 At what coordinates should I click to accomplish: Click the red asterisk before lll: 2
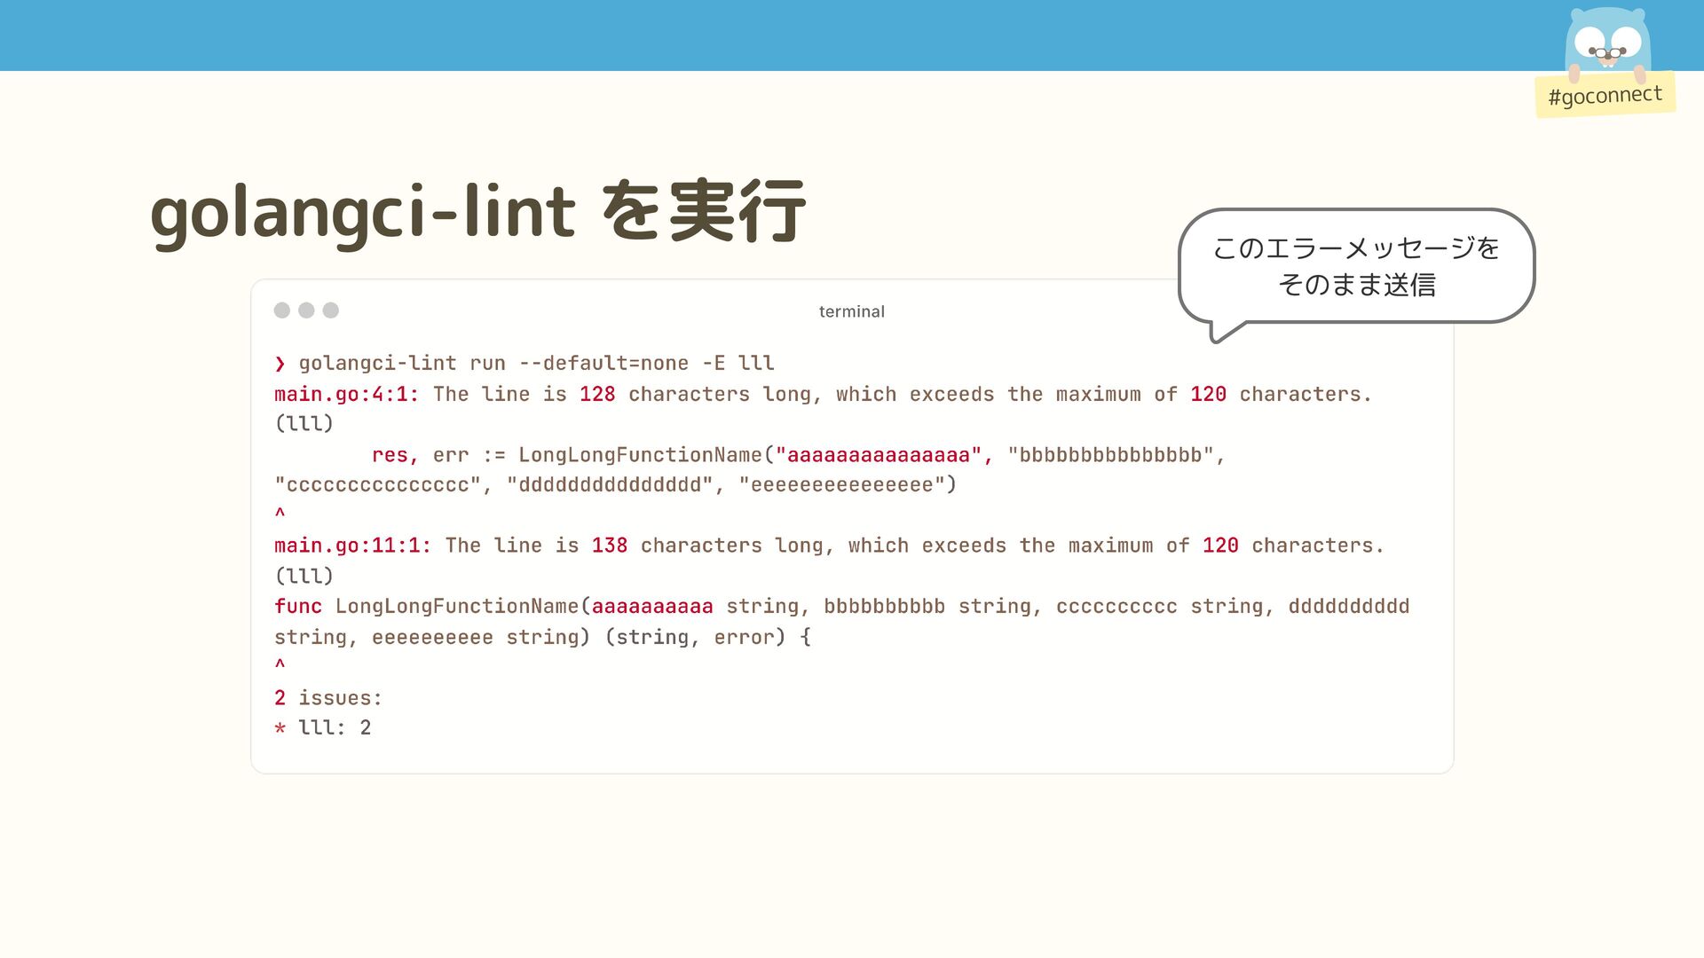(x=280, y=728)
